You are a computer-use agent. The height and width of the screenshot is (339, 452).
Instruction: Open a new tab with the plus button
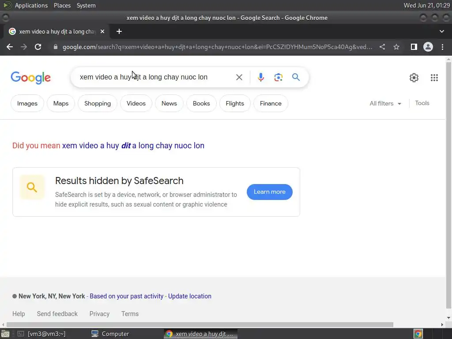pos(119,31)
